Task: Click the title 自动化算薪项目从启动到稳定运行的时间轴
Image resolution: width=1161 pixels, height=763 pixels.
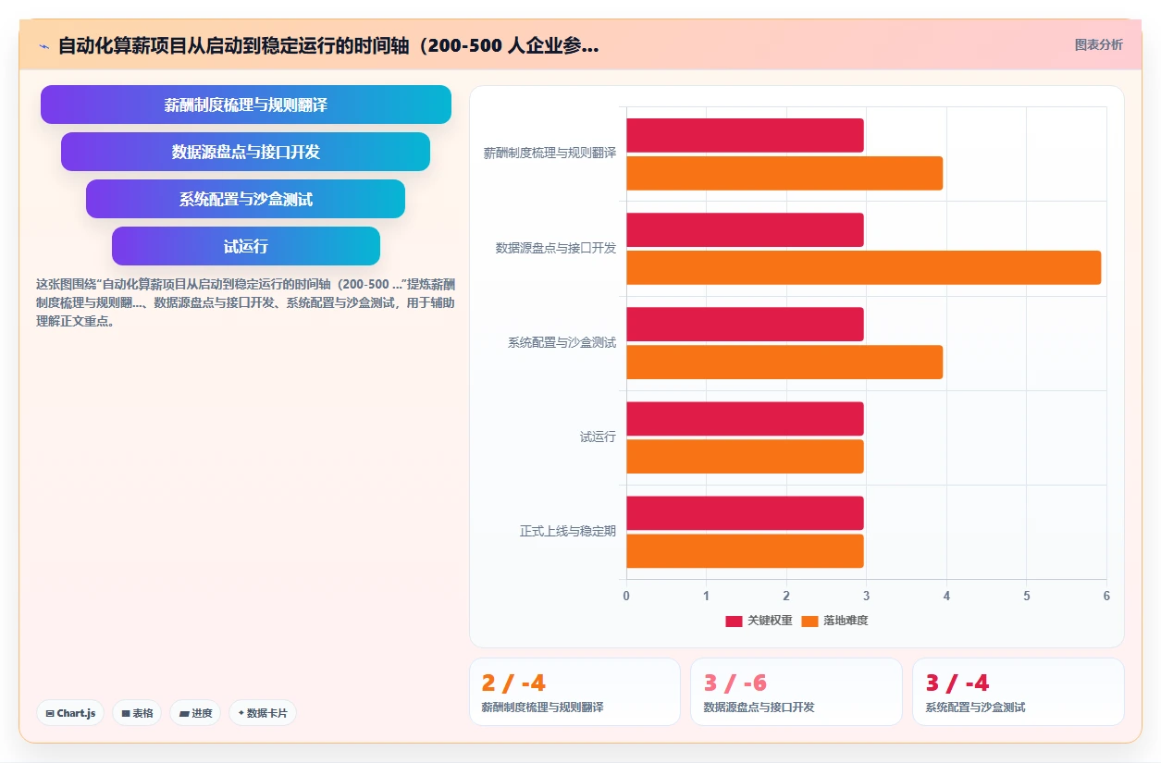Action: pos(328,45)
